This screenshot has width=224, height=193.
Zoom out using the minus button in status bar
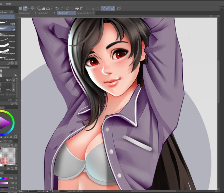pos(39,191)
